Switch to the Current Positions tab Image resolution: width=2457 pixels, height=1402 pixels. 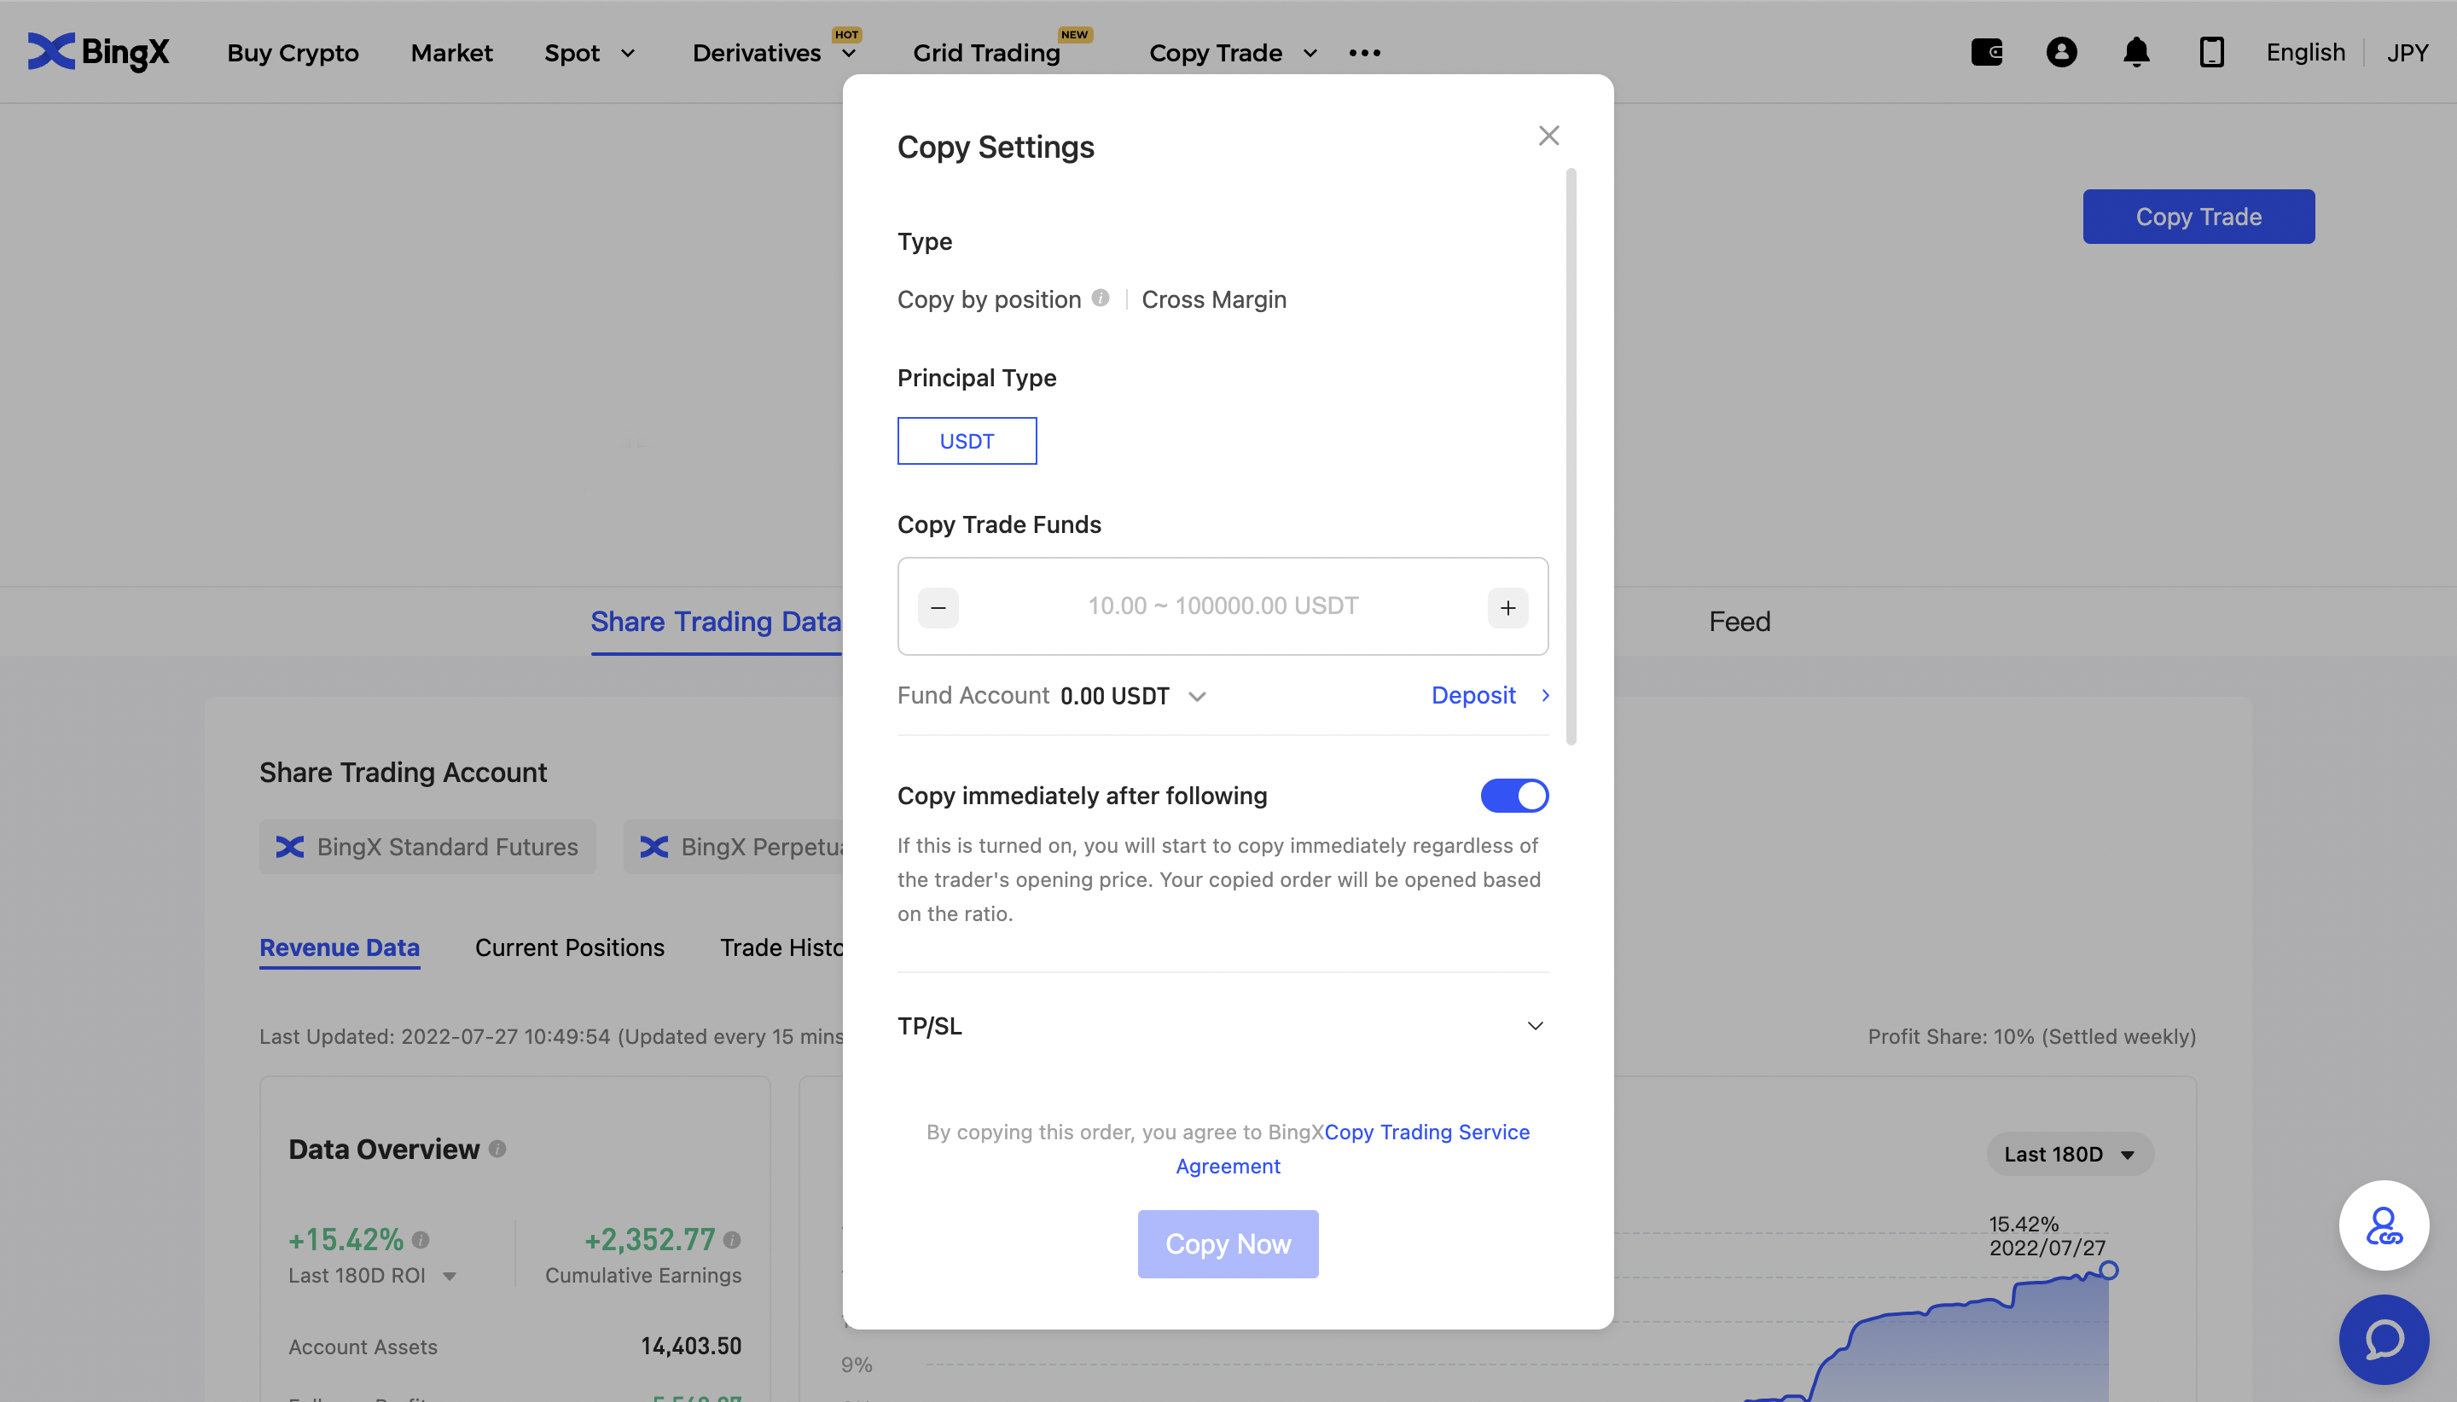tap(569, 947)
